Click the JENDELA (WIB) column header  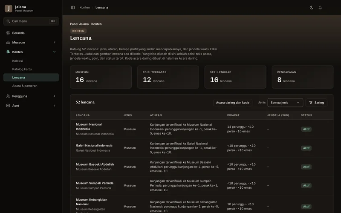click(278, 115)
